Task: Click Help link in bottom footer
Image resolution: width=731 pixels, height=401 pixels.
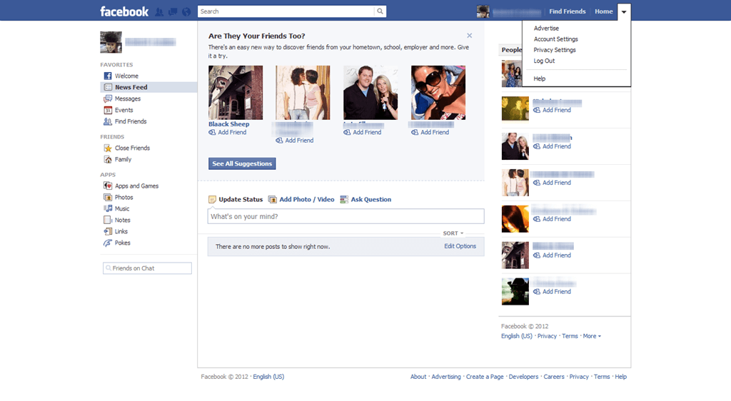Action: [x=620, y=377]
